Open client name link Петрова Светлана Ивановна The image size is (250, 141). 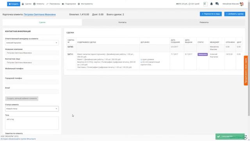tap(39, 14)
